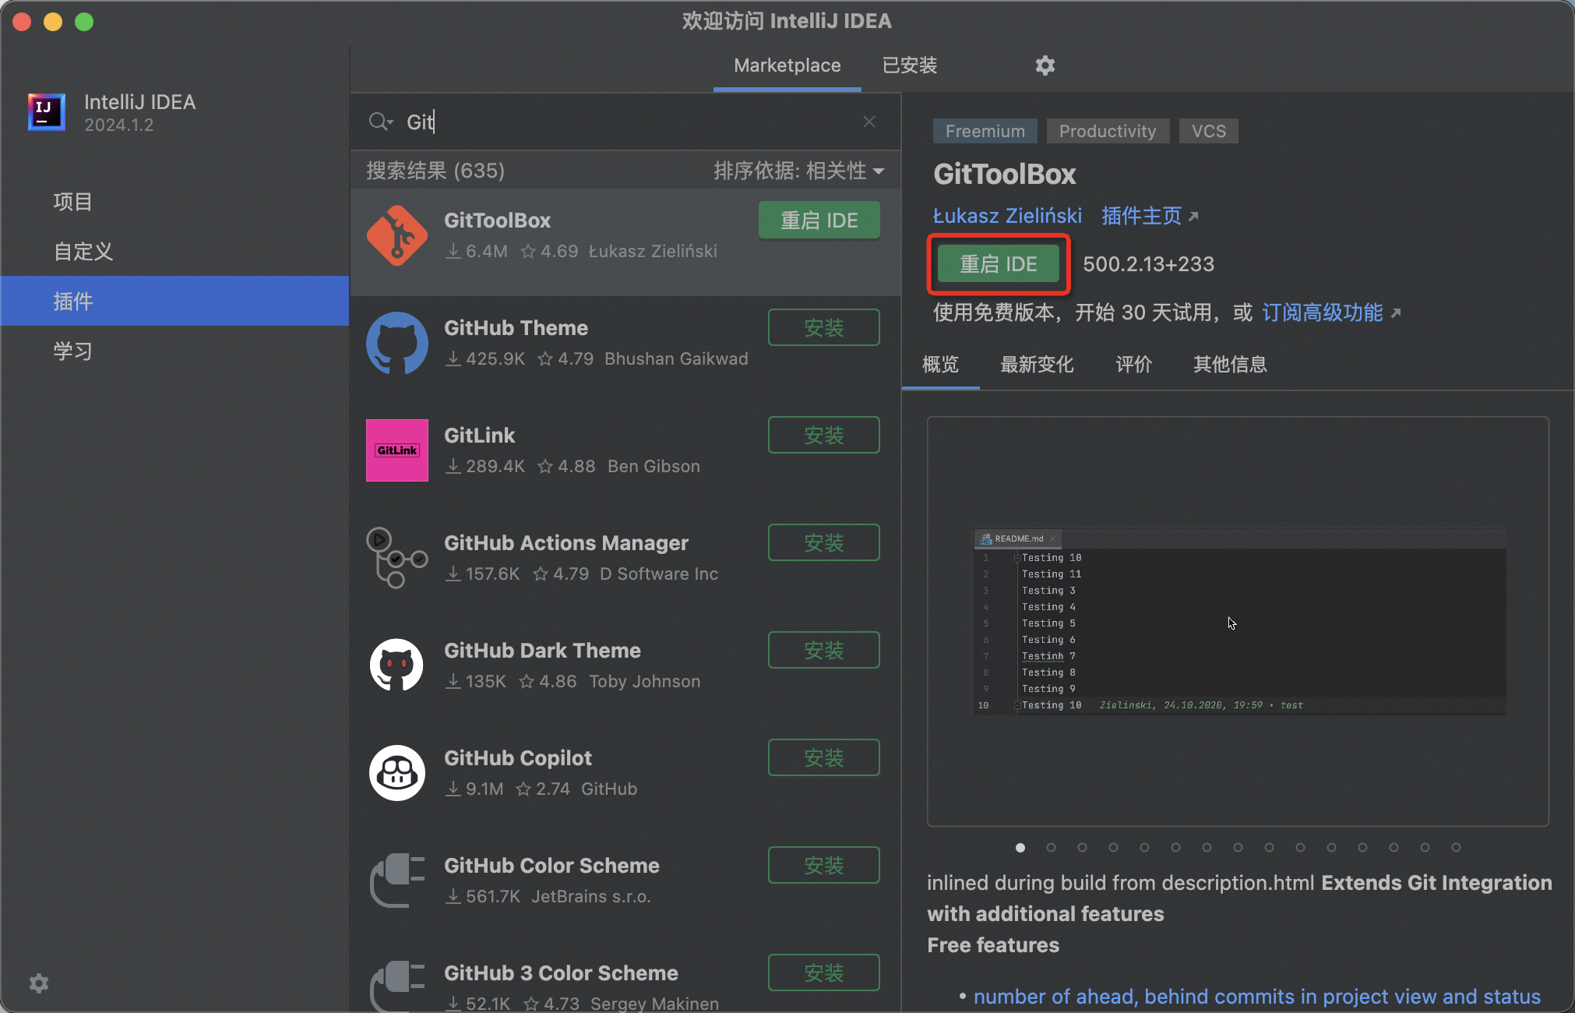Select the last screenshot carousel dot
The image size is (1575, 1013).
pyautogui.click(x=1456, y=847)
